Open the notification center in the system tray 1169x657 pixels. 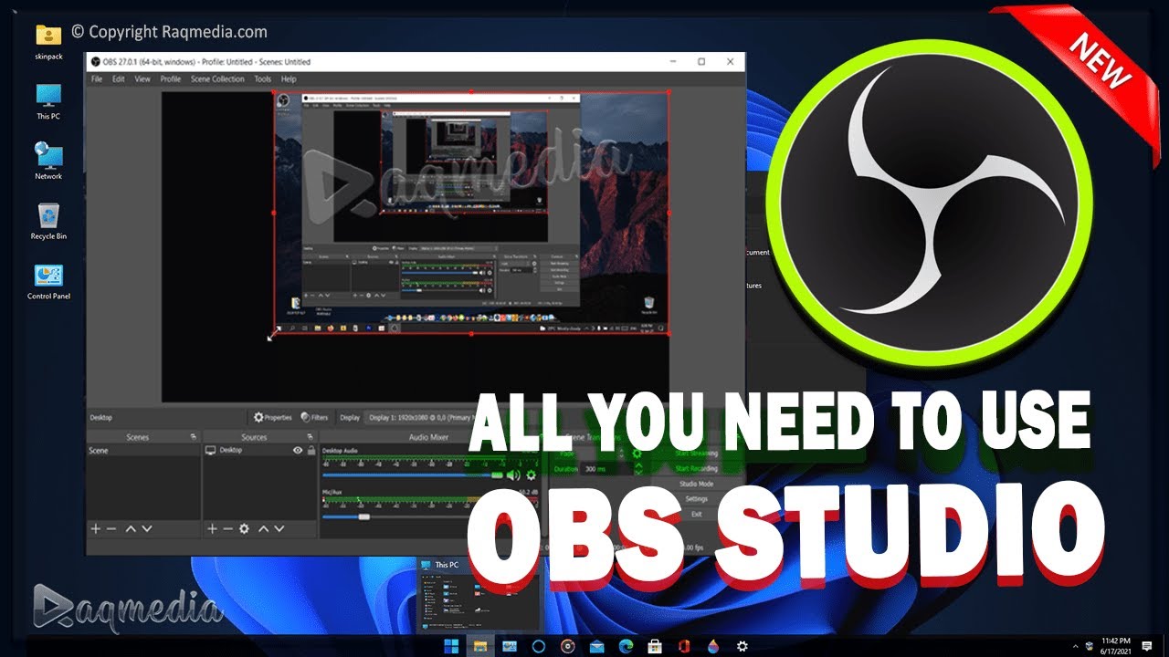[1147, 646]
